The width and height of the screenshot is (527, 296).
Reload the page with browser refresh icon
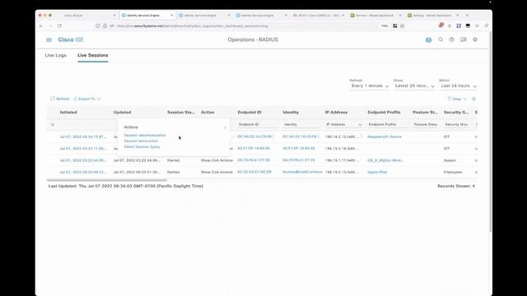tap(59, 25)
